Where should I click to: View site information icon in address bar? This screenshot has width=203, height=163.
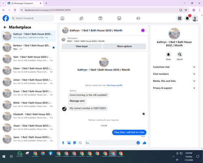click(x=22, y=10)
